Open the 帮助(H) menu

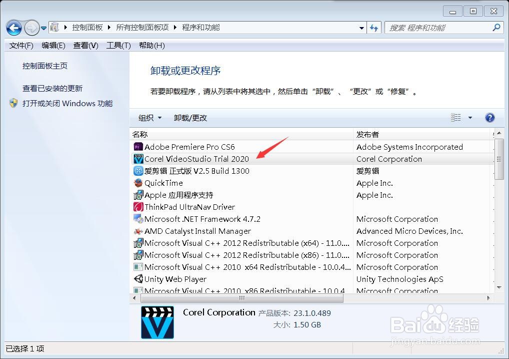[x=151, y=46]
